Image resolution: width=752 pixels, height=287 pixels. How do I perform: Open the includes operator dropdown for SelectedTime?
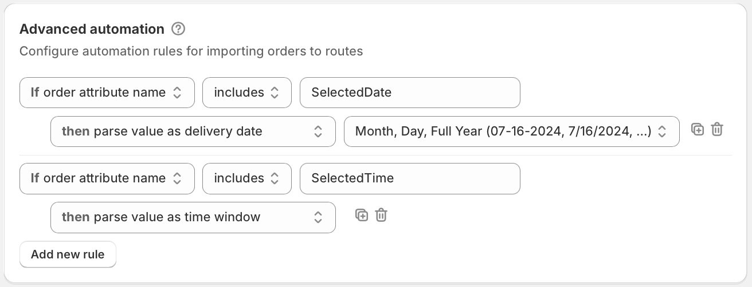tap(247, 178)
